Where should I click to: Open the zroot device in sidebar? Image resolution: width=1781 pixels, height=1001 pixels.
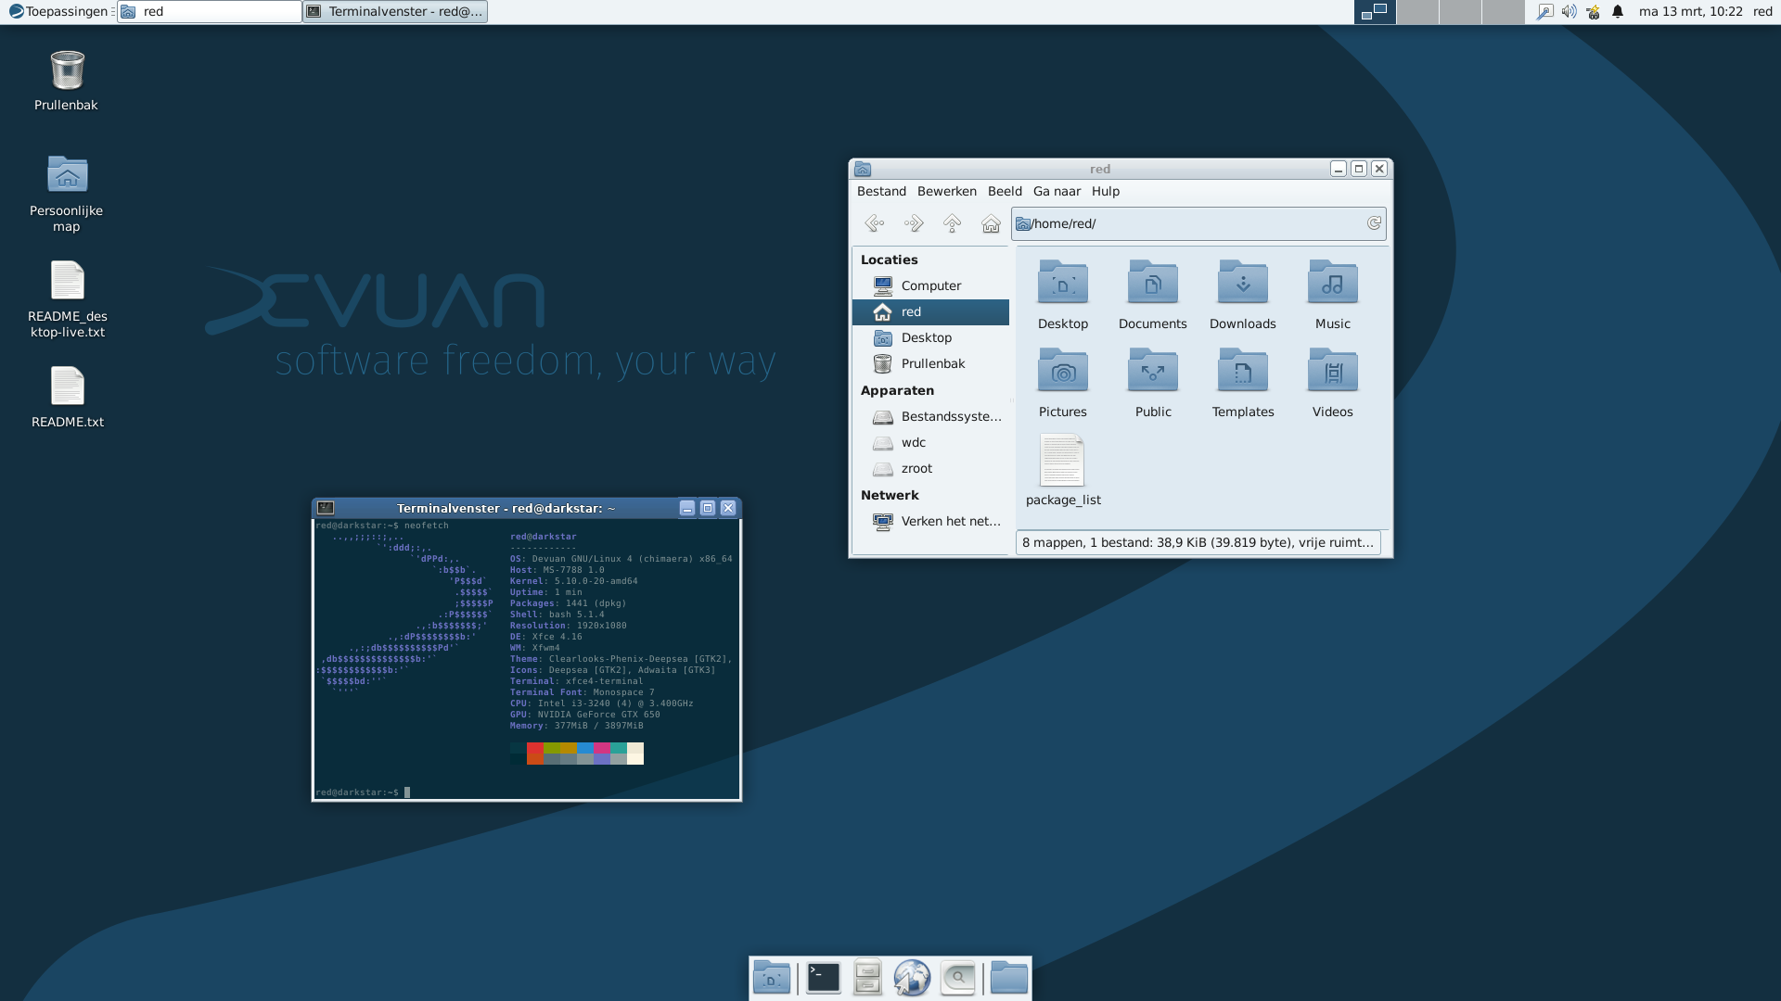(930, 468)
